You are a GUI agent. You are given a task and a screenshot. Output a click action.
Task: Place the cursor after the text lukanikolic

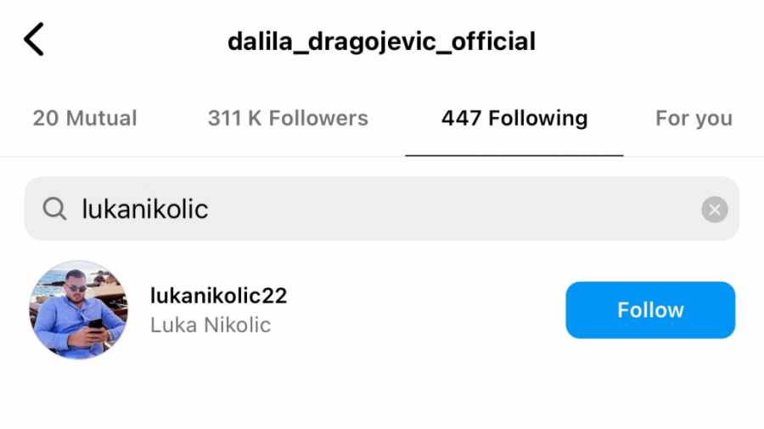click(x=210, y=209)
